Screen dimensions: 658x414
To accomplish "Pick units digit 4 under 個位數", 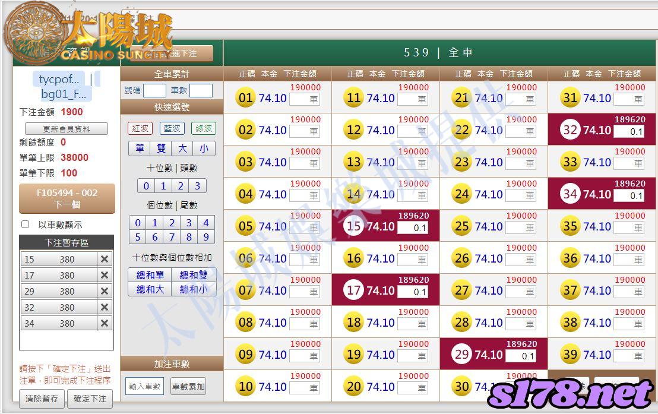I will (x=206, y=223).
